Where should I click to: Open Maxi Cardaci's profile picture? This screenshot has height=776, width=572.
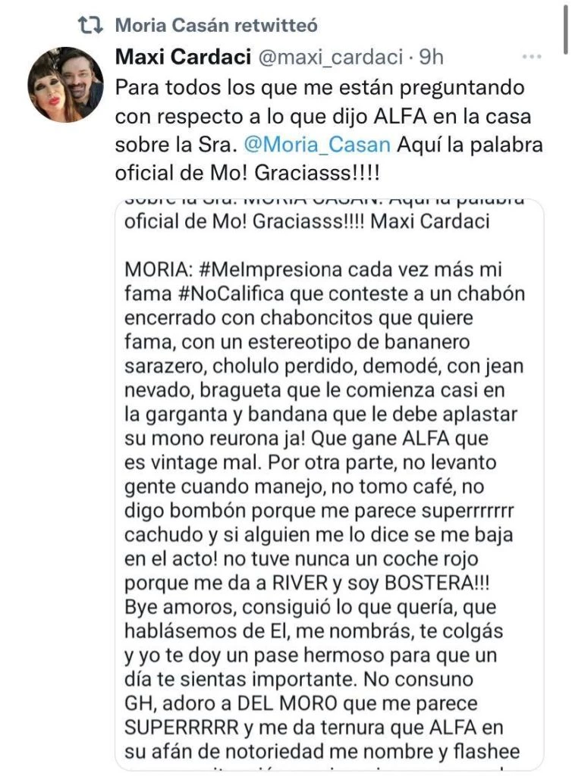66,84
